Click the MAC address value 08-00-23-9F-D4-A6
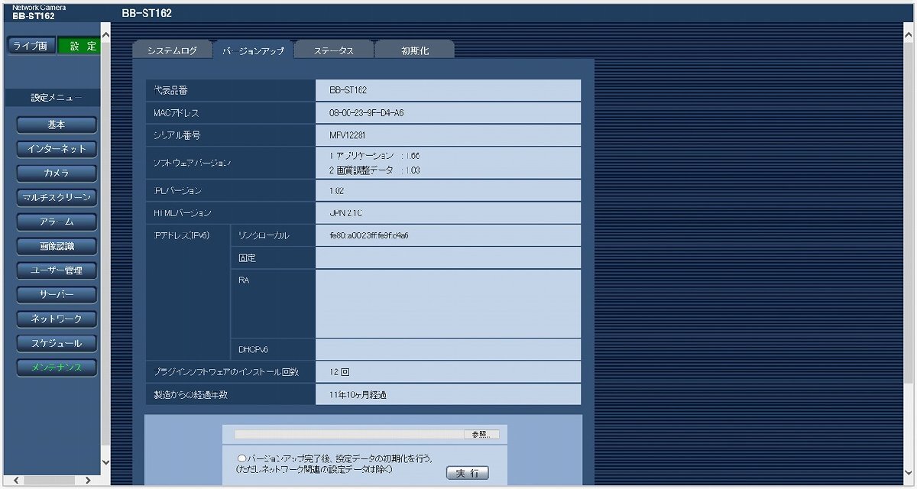The height and width of the screenshot is (489, 917). click(366, 113)
